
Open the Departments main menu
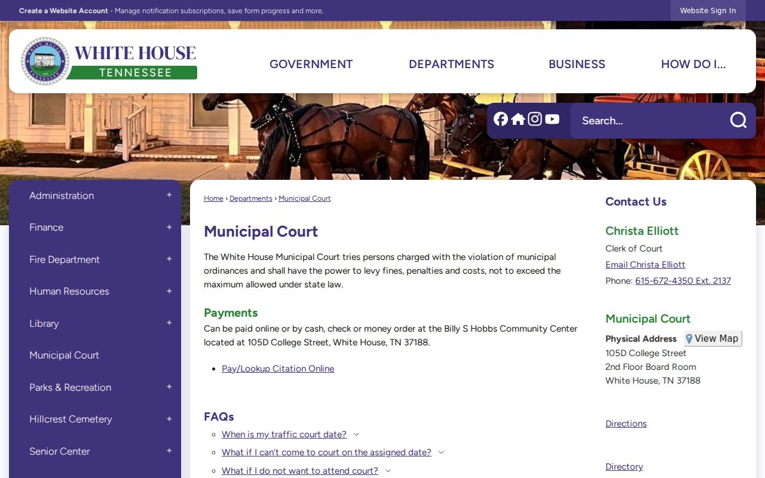point(451,64)
